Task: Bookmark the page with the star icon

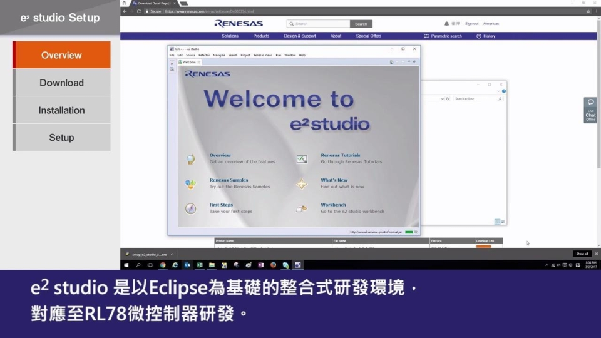Action: click(588, 11)
